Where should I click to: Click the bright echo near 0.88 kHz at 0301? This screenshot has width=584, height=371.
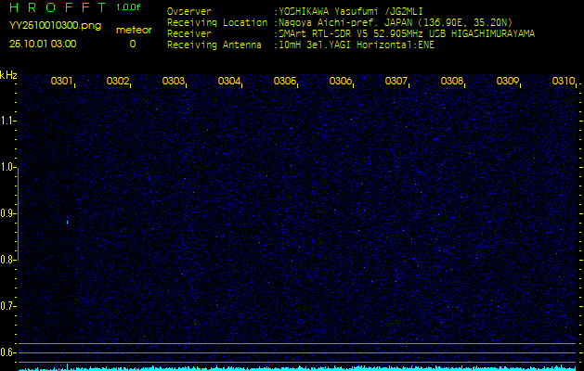(67, 223)
